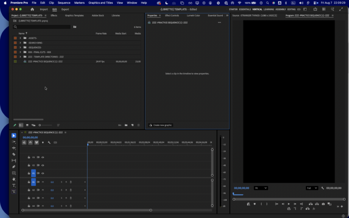Open the Fit zoom level dropdown
This screenshot has height=218, width=349.
click(261, 188)
